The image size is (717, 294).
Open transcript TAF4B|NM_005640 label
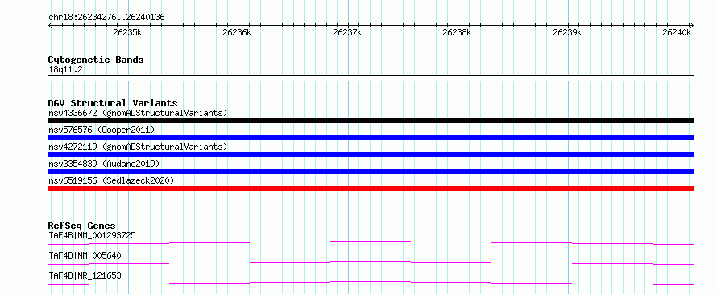coord(85,255)
